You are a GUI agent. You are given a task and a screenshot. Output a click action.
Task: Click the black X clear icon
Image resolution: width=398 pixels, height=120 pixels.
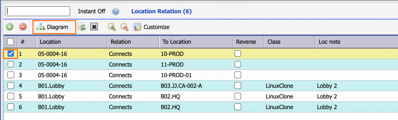[94, 27]
